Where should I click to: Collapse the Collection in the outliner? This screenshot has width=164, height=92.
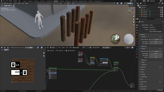[x=138, y=7]
